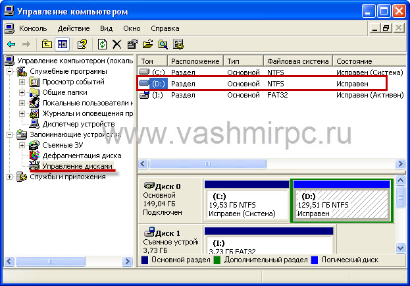The height and width of the screenshot is (286, 410).
Task: Click the Back arrow toolbar icon
Action: (11, 44)
